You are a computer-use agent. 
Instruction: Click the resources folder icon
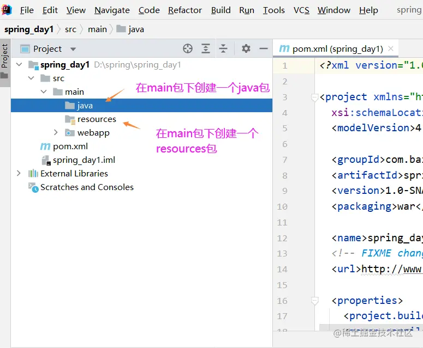(70, 119)
